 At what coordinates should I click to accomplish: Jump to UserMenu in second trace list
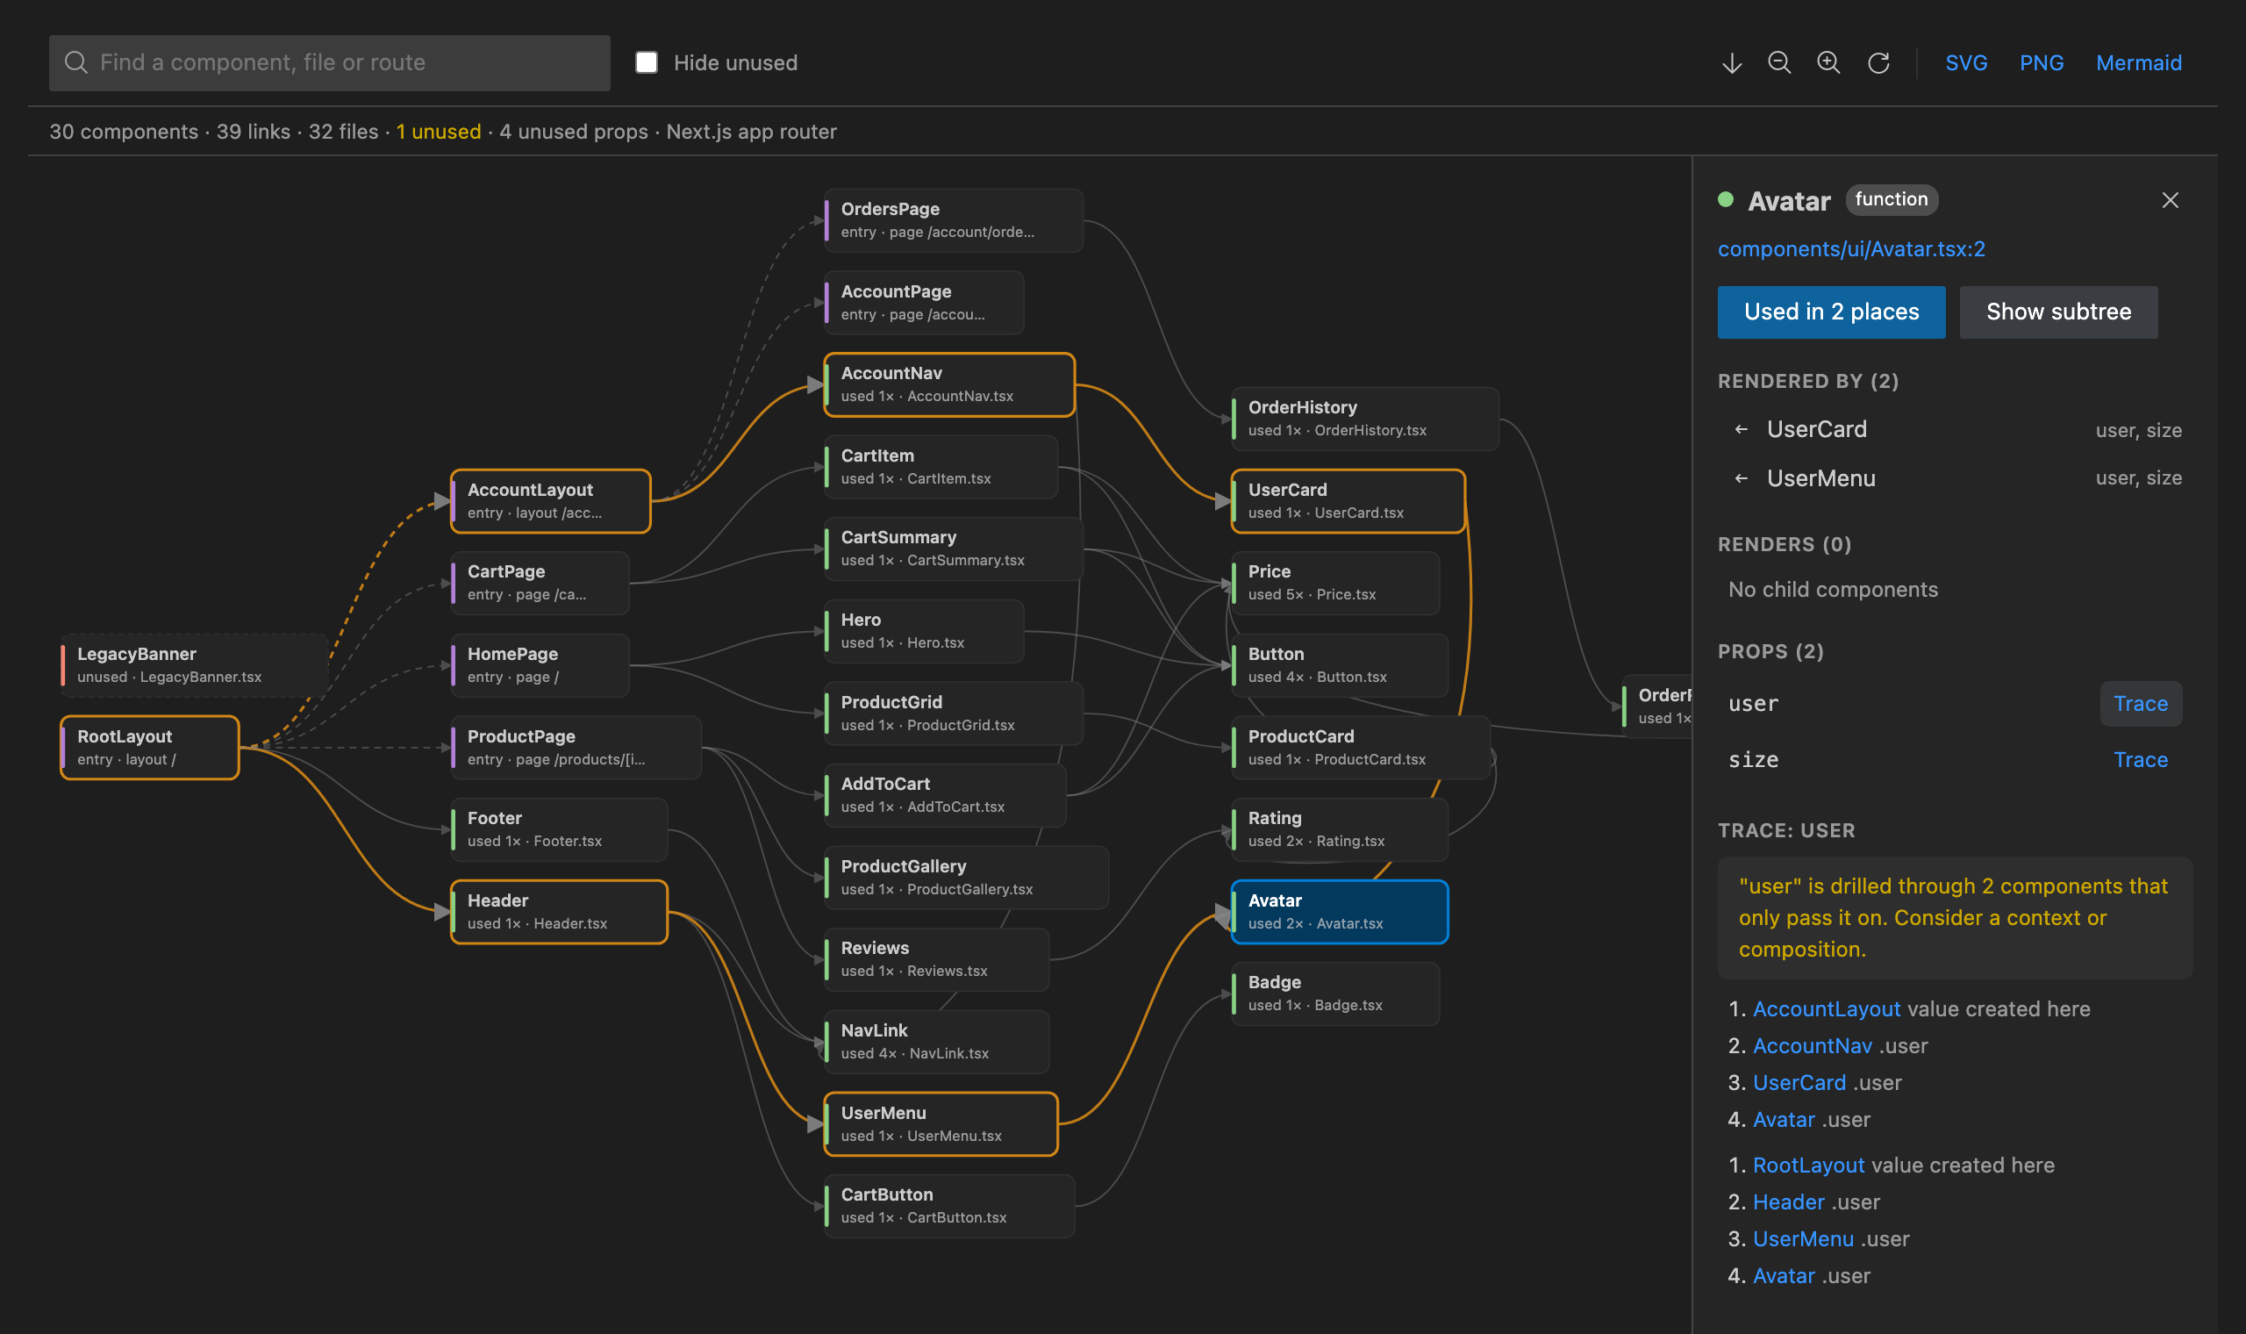(1803, 1238)
